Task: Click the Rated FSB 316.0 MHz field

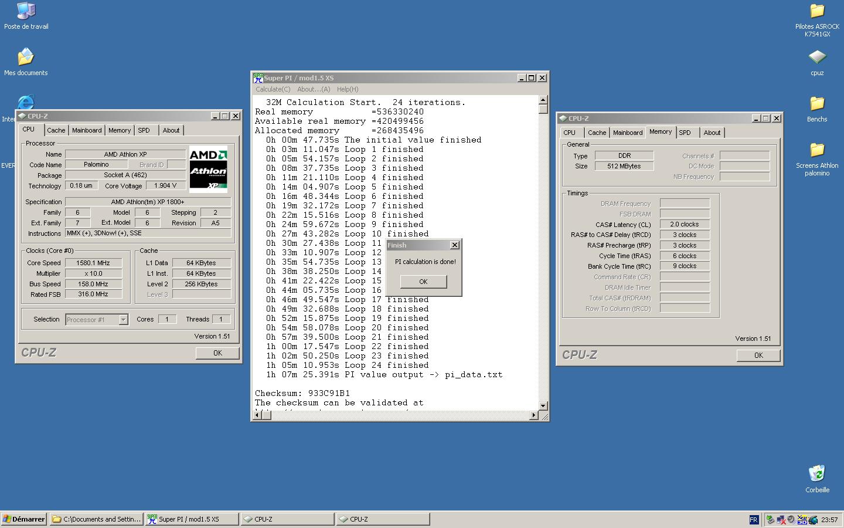Action: pyautogui.click(x=93, y=295)
